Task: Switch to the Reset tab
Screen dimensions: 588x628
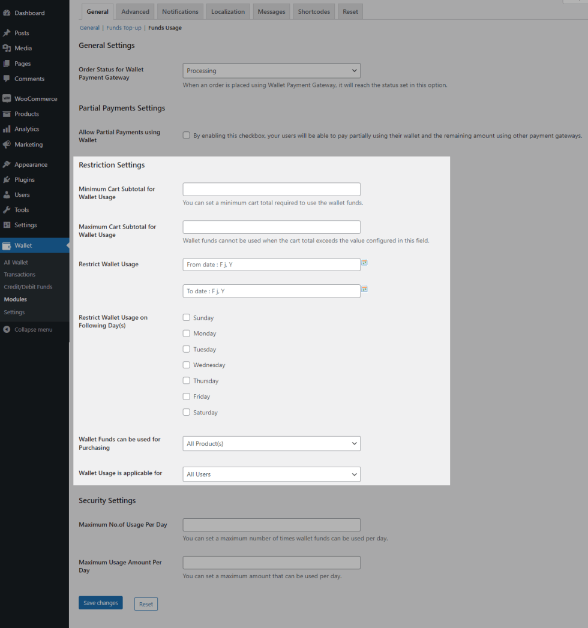Action: coord(350,11)
